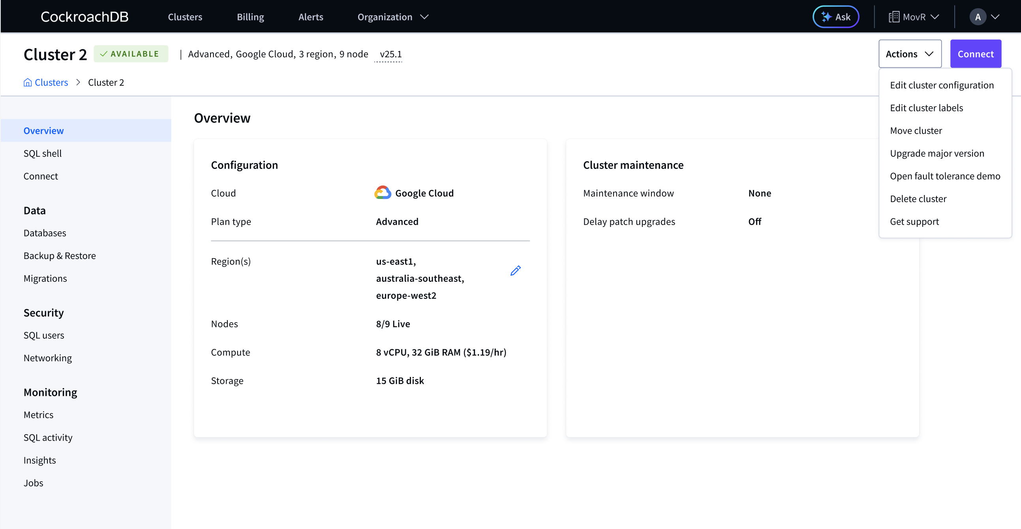Open fault tolerance demo menu entry

pos(945,176)
